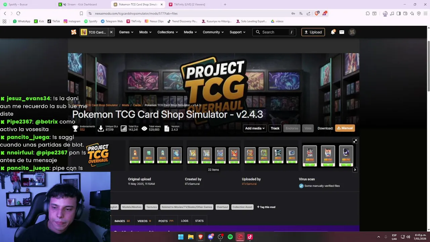Open Kick bookmark
Image resolution: width=430 pixels, height=242 pixels.
point(39,21)
